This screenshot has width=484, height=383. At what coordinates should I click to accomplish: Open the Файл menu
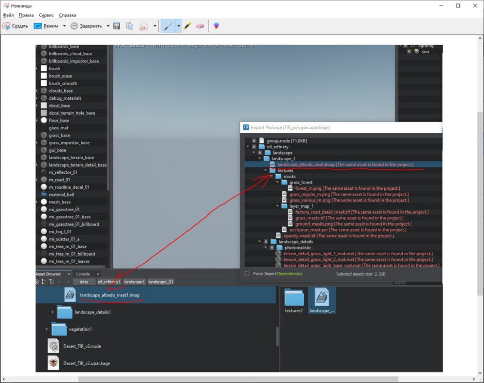(8, 15)
